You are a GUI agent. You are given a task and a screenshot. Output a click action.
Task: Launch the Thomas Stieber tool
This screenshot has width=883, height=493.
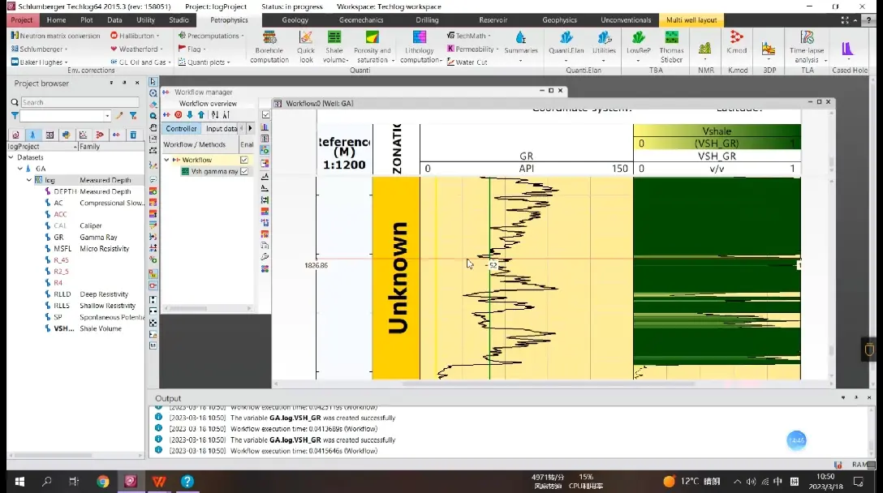671,47
